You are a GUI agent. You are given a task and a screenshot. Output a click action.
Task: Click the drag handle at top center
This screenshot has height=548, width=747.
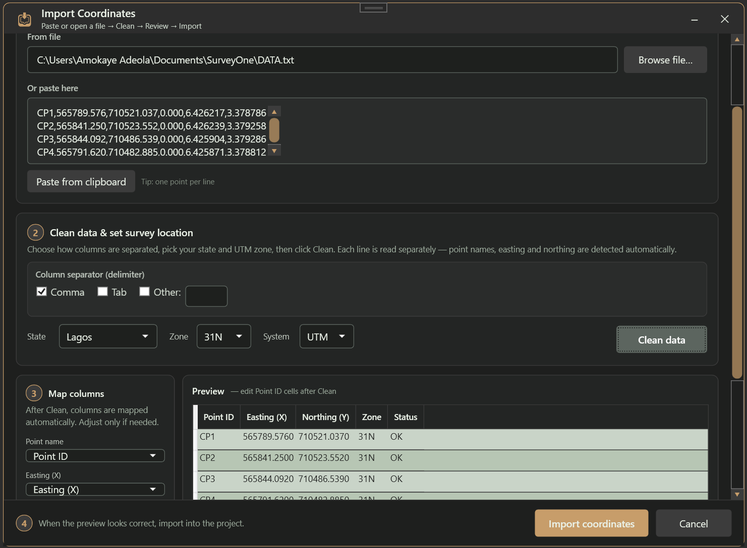tap(373, 8)
